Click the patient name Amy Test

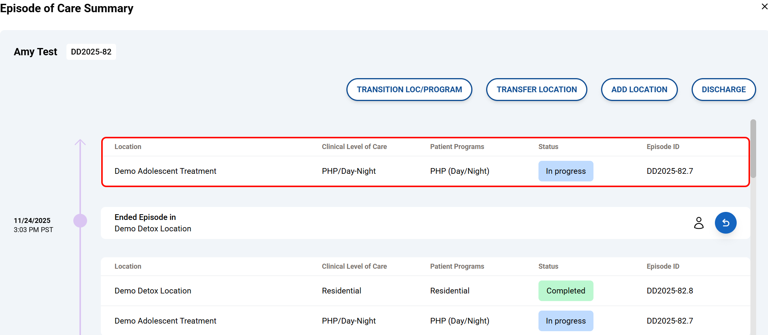(x=36, y=52)
